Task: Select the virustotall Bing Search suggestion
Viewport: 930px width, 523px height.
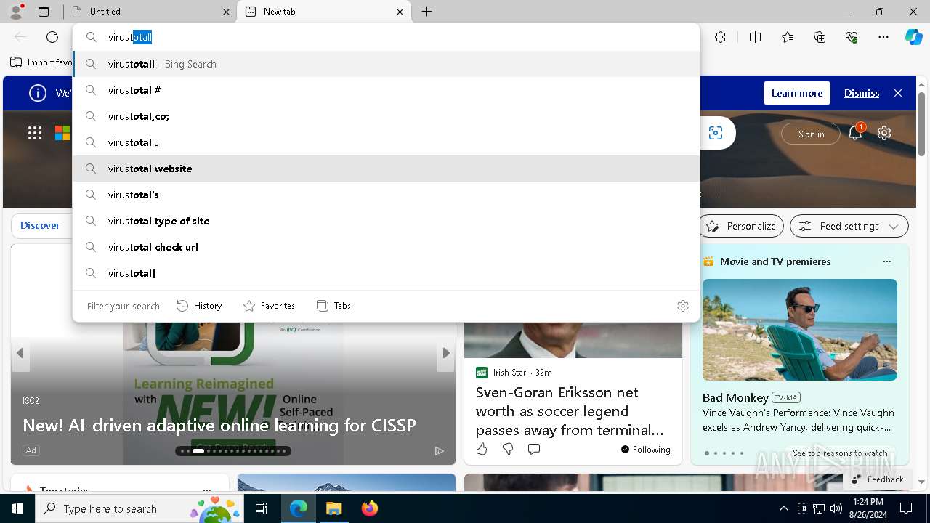Action: (x=387, y=64)
